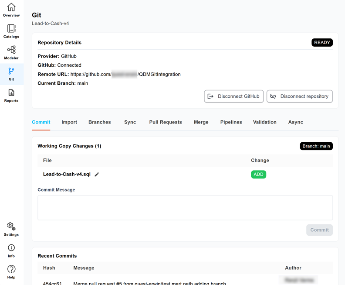The image size is (345, 285).
Task: Click the Current Branch: main text
Action: (63, 83)
